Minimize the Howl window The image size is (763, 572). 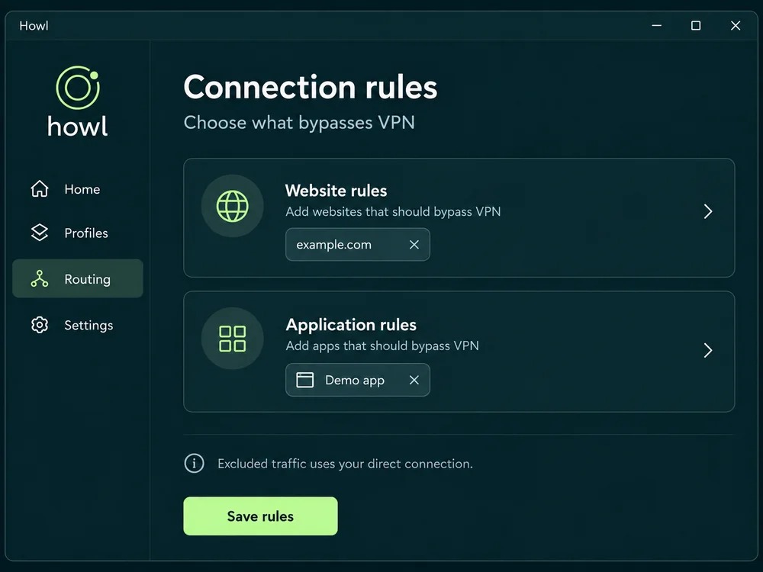point(657,25)
